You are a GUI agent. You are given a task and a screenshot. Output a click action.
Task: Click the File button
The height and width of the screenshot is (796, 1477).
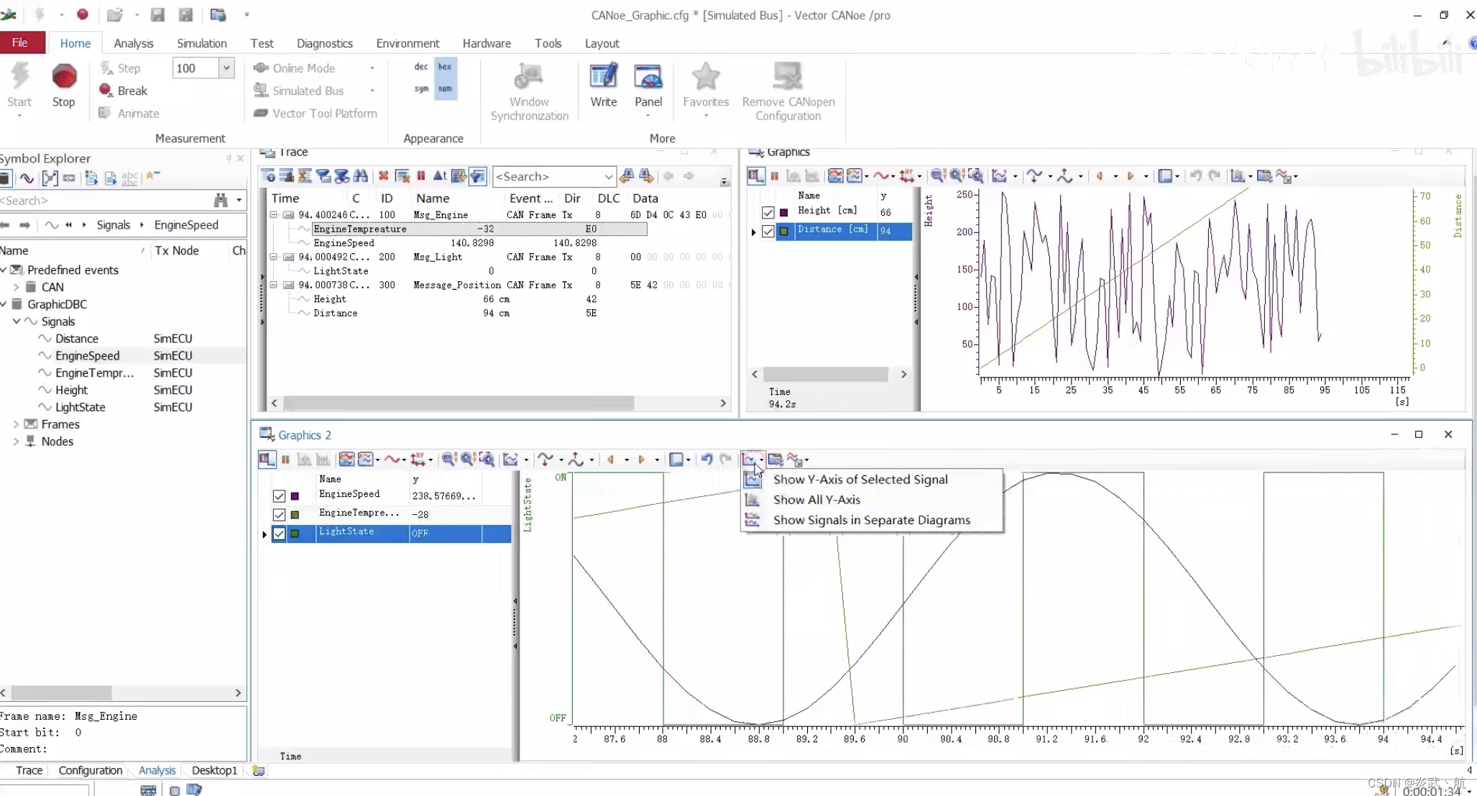(22, 42)
